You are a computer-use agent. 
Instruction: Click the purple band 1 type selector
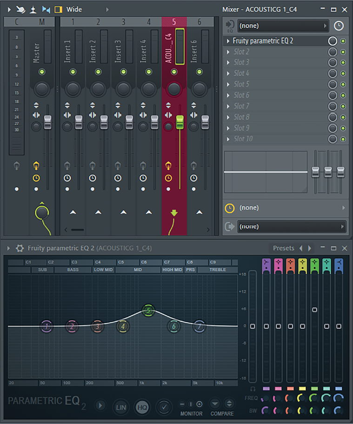click(x=266, y=265)
